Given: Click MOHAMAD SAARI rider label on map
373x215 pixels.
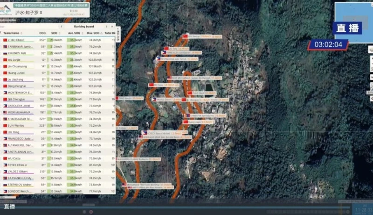Looking at the screenshot, I should click(x=165, y=137).
